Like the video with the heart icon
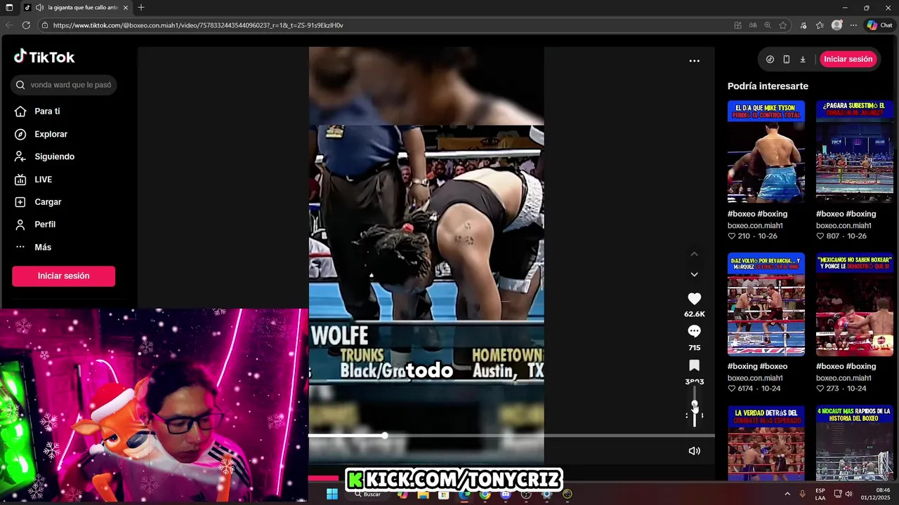This screenshot has width=899, height=505. click(x=694, y=299)
